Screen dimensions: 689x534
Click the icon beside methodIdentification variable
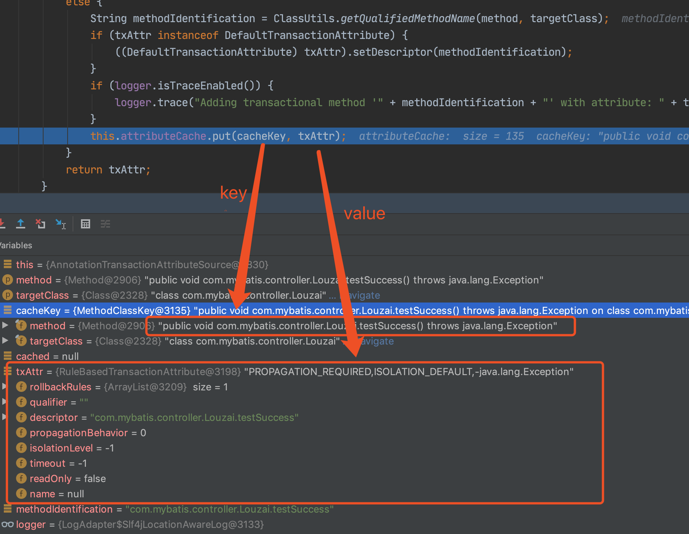[8, 509]
